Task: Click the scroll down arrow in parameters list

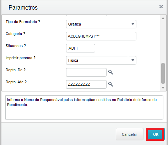Action: click(163, 88)
